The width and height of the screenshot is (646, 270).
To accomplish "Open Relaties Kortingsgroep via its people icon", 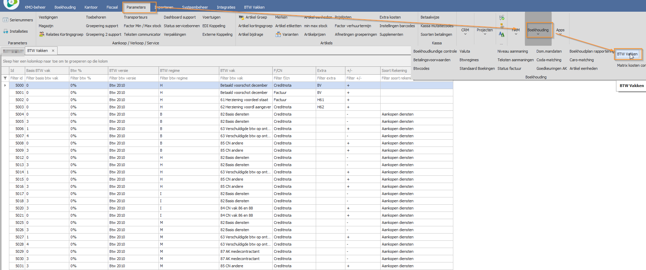I will [x=42, y=34].
